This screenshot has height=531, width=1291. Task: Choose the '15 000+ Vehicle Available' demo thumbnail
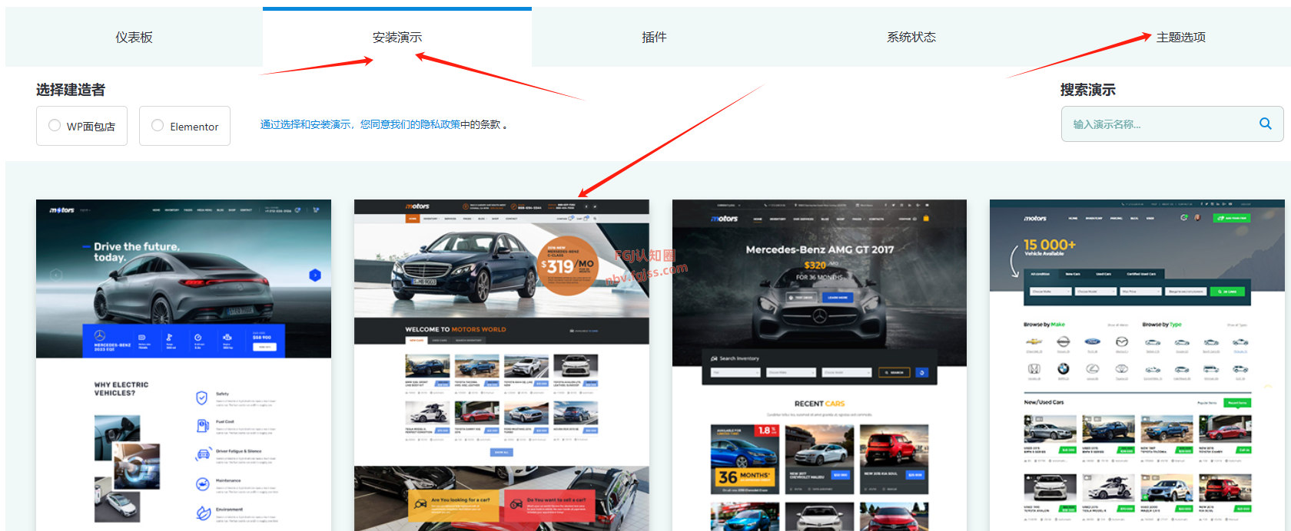point(1137,365)
